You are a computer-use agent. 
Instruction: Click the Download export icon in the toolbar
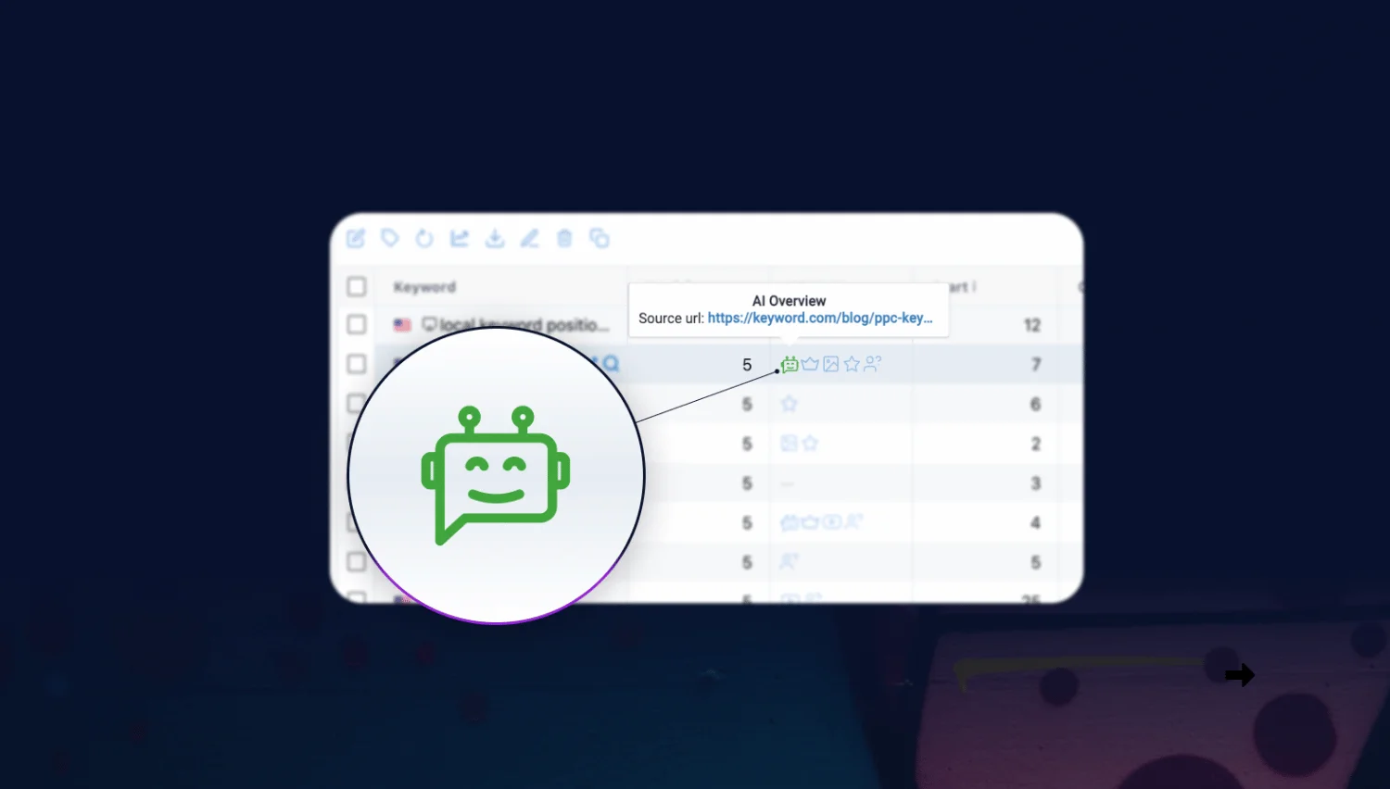pos(494,238)
